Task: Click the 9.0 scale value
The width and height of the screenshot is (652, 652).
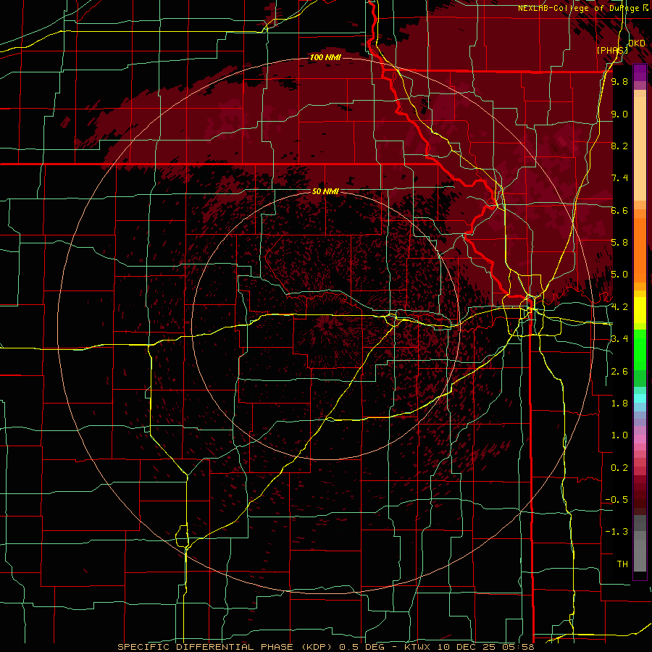Action: pyautogui.click(x=619, y=114)
